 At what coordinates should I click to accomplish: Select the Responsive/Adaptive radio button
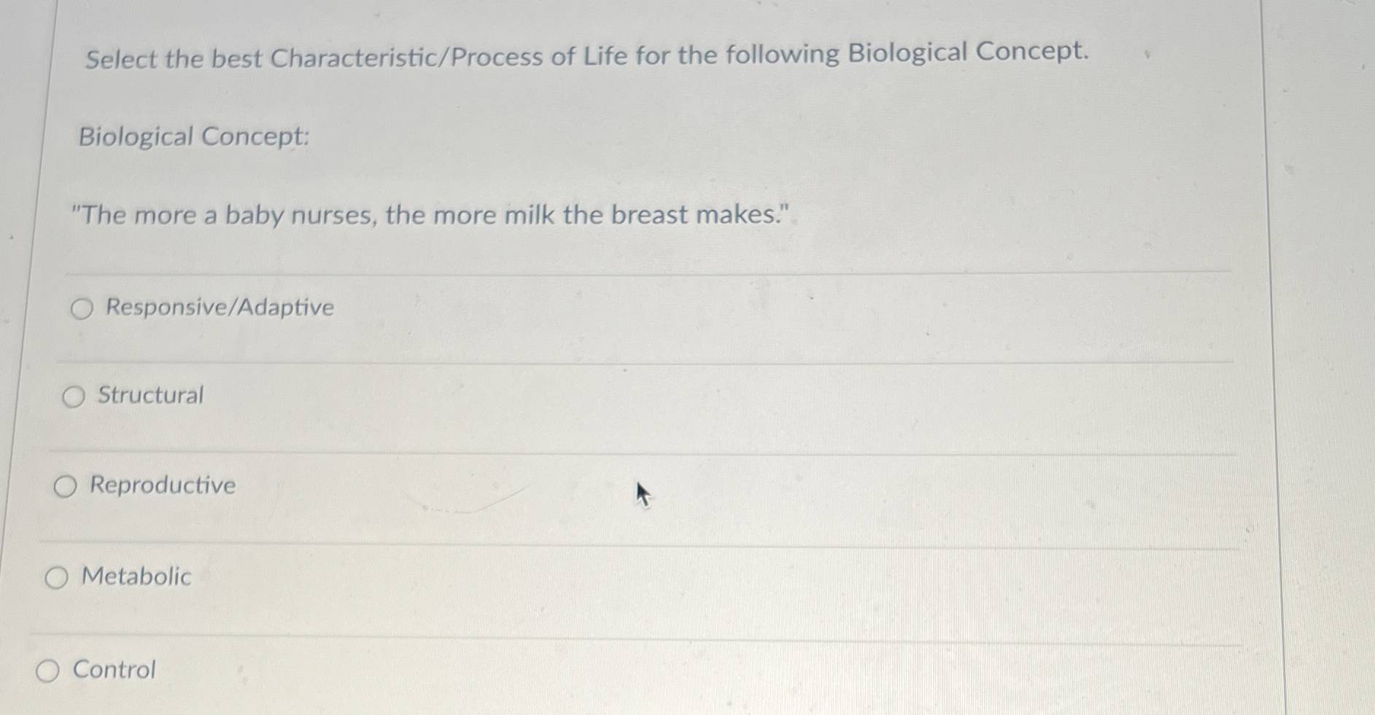[x=81, y=308]
